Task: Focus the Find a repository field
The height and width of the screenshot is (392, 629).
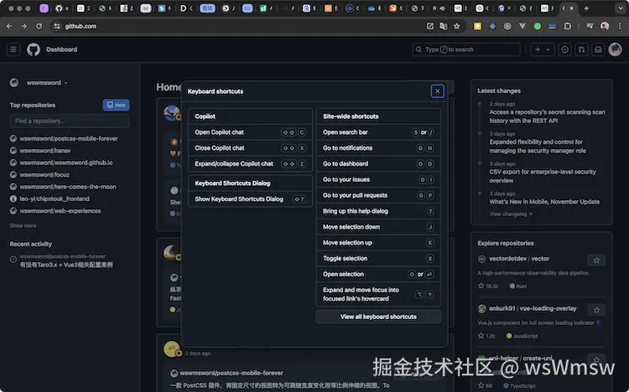Action: [70, 121]
